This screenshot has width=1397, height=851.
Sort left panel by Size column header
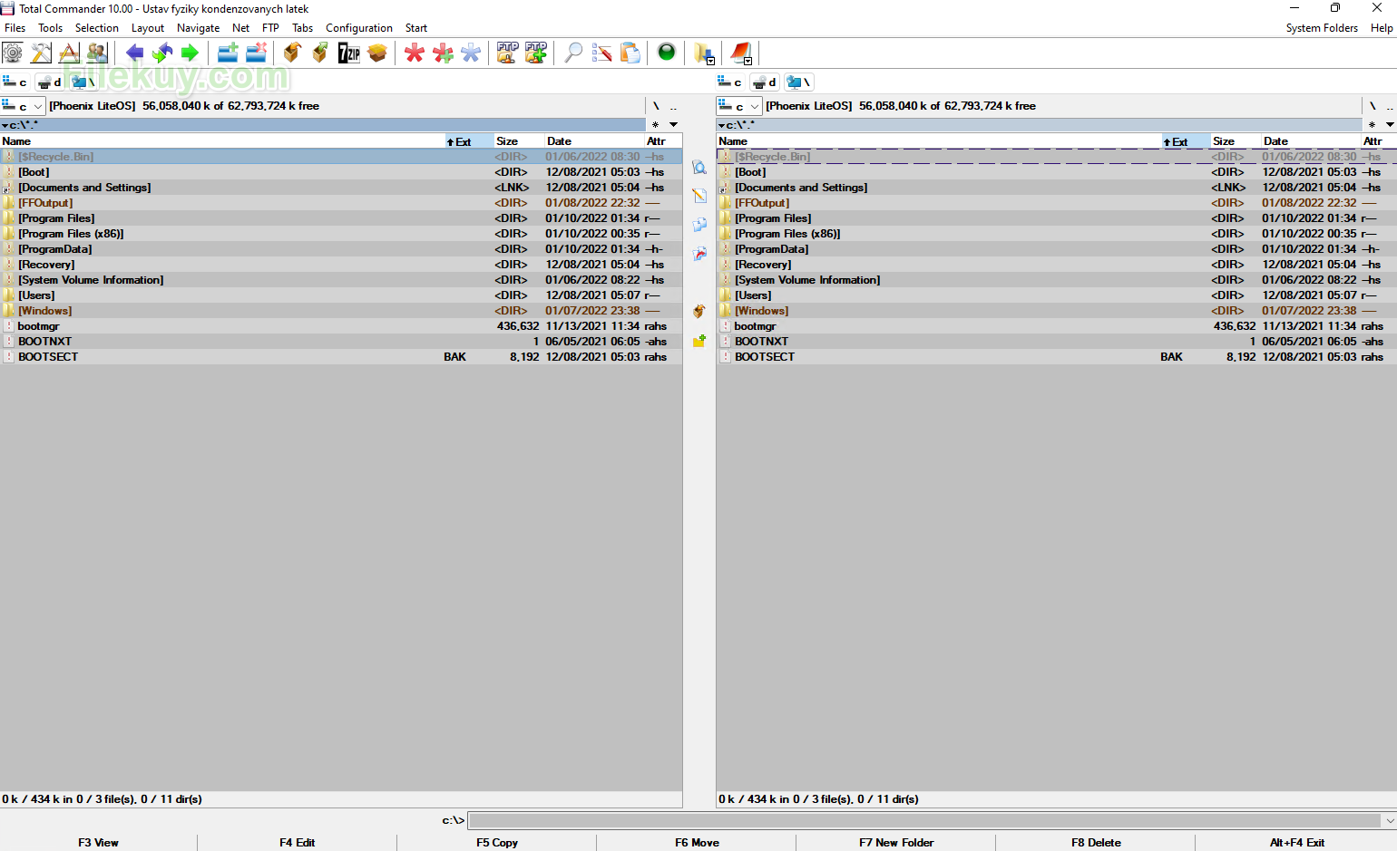[519, 141]
